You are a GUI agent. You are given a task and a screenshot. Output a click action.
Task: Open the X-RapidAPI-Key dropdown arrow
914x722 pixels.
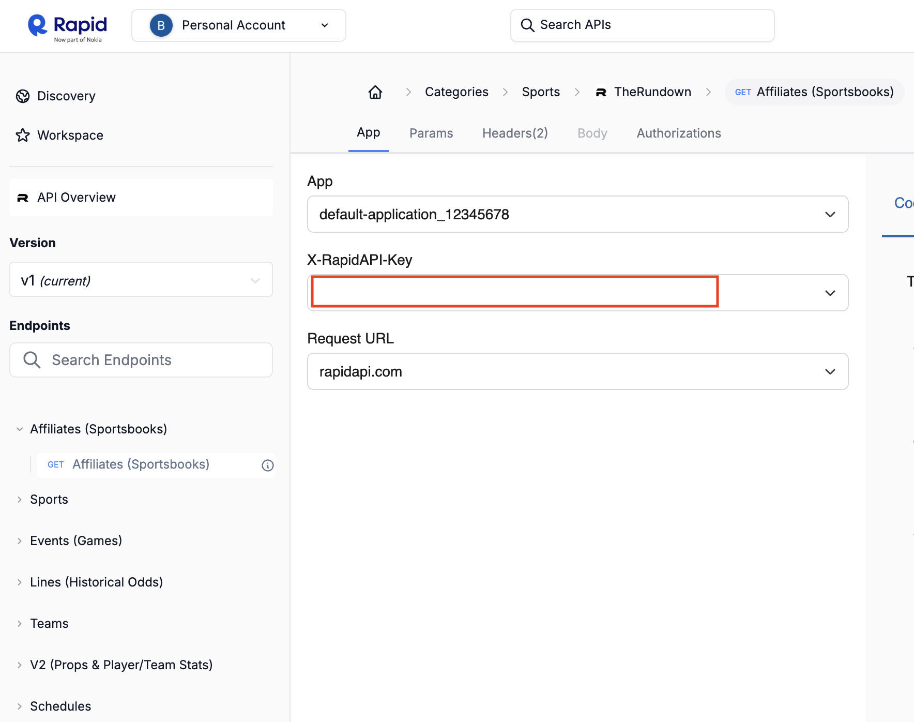(x=830, y=293)
